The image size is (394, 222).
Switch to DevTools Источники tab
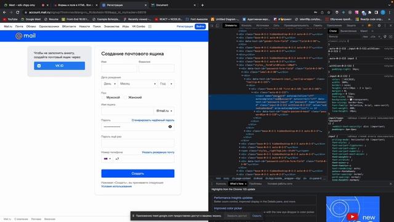(262, 25)
